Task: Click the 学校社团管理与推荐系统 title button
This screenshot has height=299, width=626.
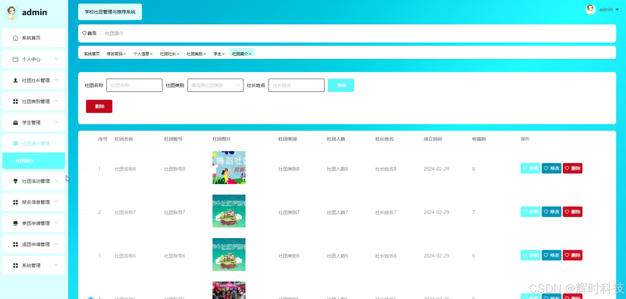Action: [110, 12]
